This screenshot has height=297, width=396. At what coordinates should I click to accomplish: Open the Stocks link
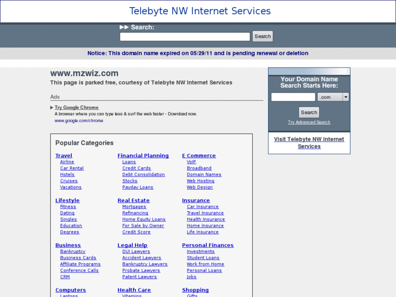click(x=130, y=181)
